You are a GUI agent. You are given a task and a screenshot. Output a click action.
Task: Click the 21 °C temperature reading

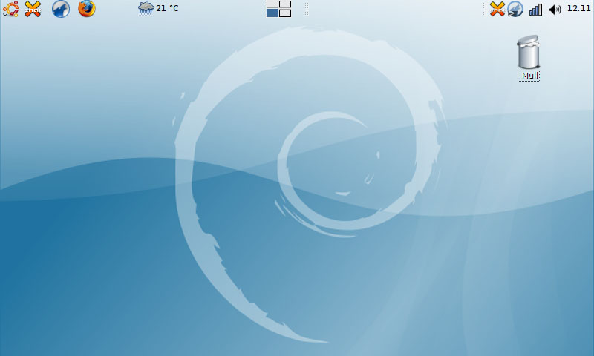point(167,9)
